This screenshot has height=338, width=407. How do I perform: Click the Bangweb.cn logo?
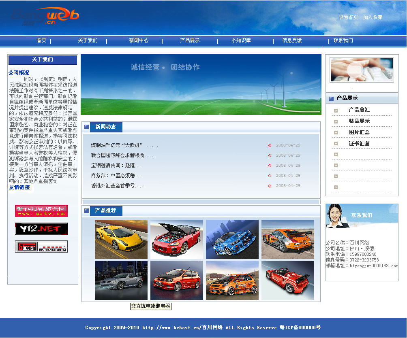coord(45,16)
